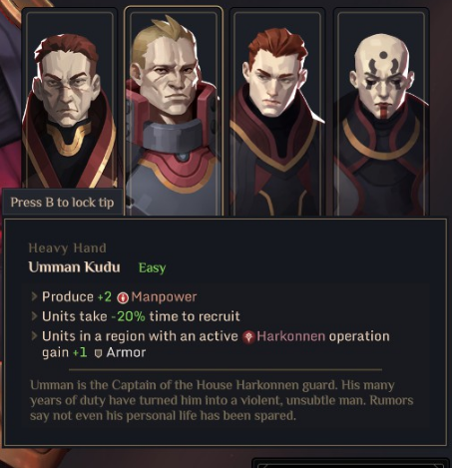Click the Harkonnen keyword link
This screenshot has height=468, width=452.
click(290, 336)
